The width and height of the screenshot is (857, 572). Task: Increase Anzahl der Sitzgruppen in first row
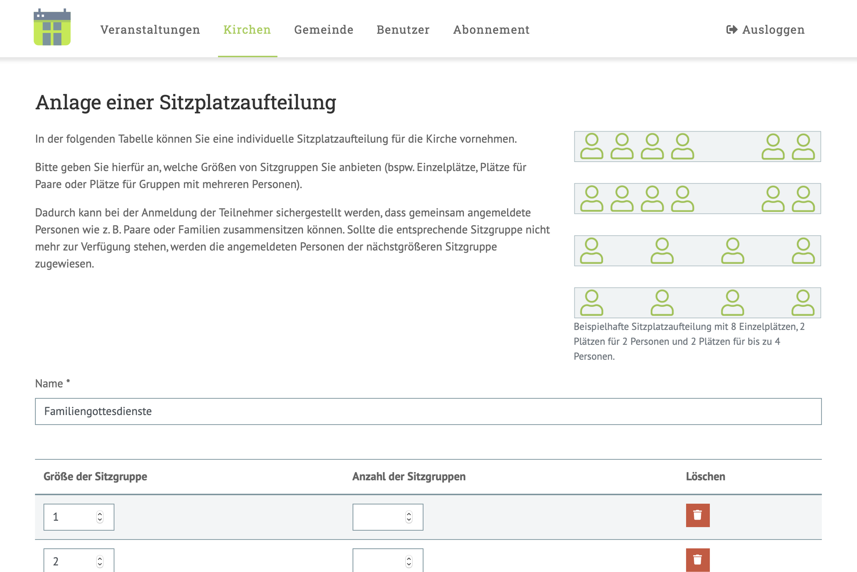tap(409, 514)
